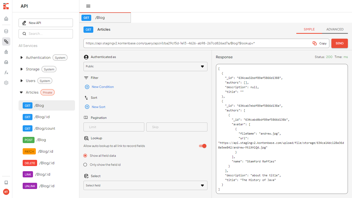Open the storage box icon in the sidebar

click(x=6, y=62)
